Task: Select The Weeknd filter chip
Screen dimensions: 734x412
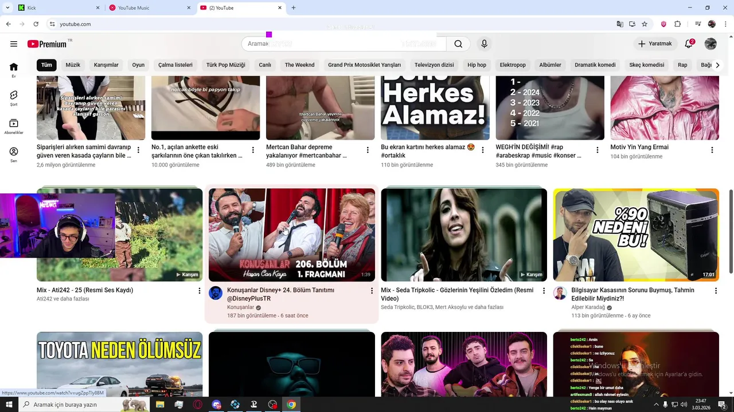Action: click(299, 65)
